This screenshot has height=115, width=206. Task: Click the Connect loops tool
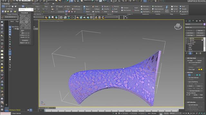click(x=125, y=8)
